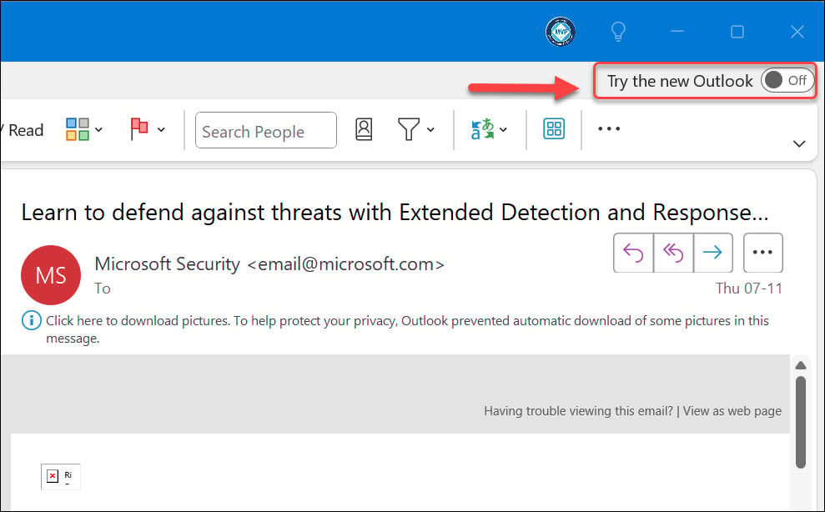Image resolution: width=825 pixels, height=512 pixels.
Task: Click the scrollbar up arrow
Action: click(x=801, y=365)
